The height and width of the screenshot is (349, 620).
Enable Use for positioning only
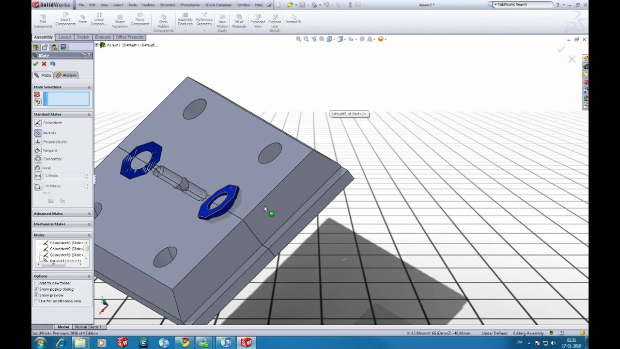(x=36, y=301)
